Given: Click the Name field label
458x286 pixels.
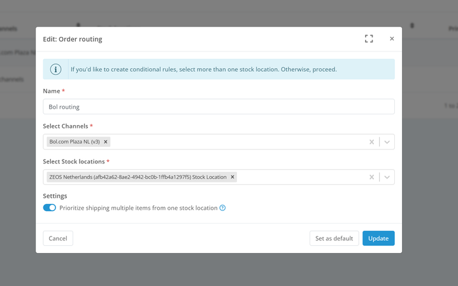Looking at the screenshot, I should [x=52, y=91].
